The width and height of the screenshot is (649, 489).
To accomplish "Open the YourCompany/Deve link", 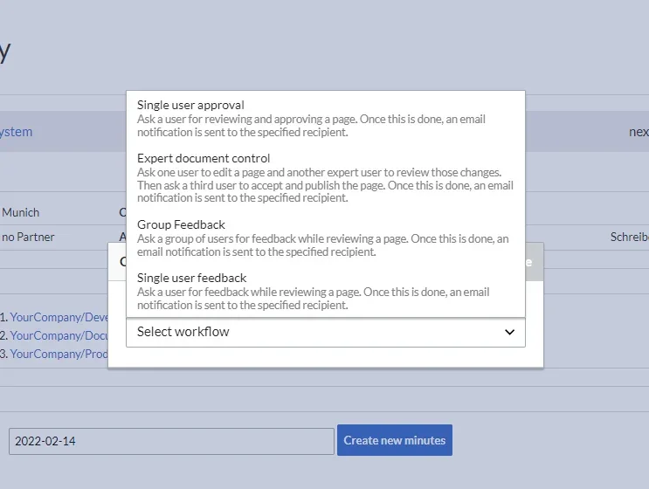I will [59, 318].
